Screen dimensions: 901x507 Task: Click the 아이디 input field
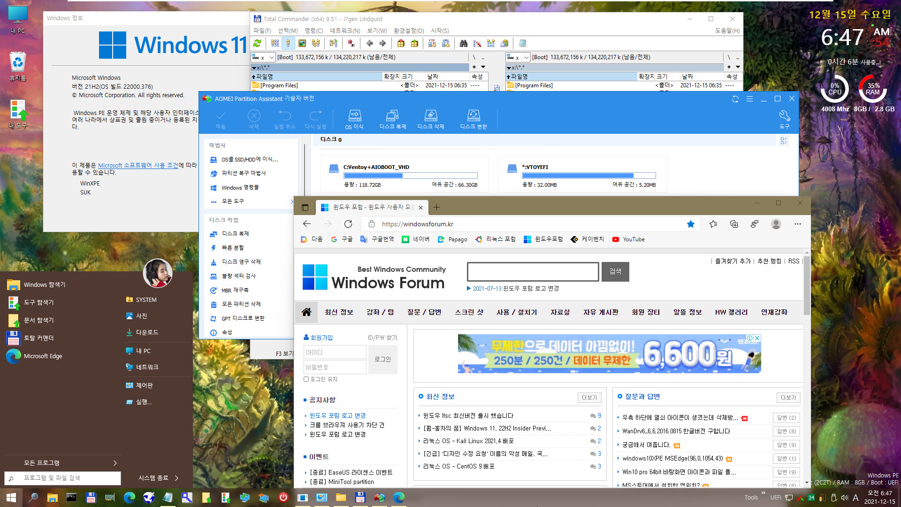coord(335,352)
